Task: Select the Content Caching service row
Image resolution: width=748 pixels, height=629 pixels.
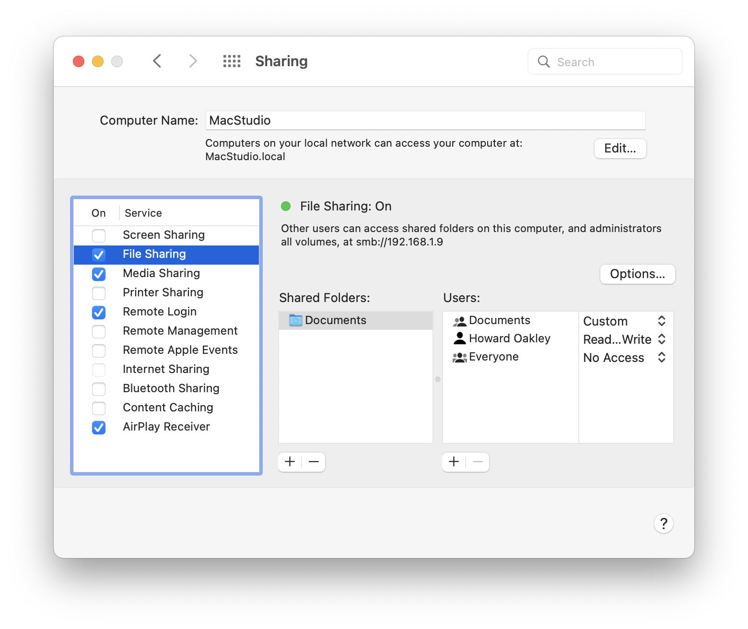Action: [x=167, y=408]
